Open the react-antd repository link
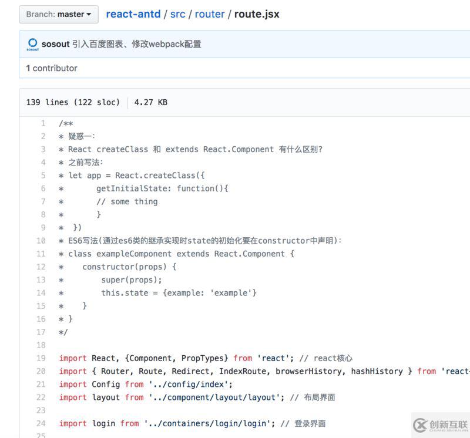The height and width of the screenshot is (438, 470). click(133, 14)
